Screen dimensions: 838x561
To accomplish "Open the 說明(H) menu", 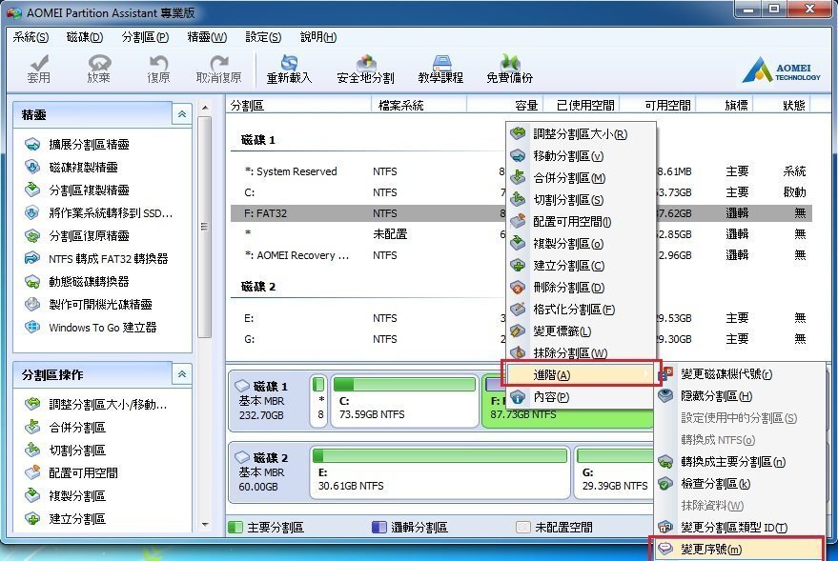I will click(x=318, y=37).
